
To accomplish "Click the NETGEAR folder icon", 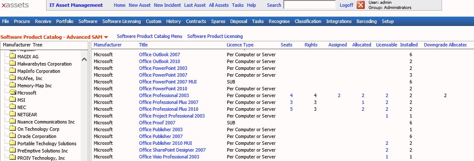I will coord(12,114).
